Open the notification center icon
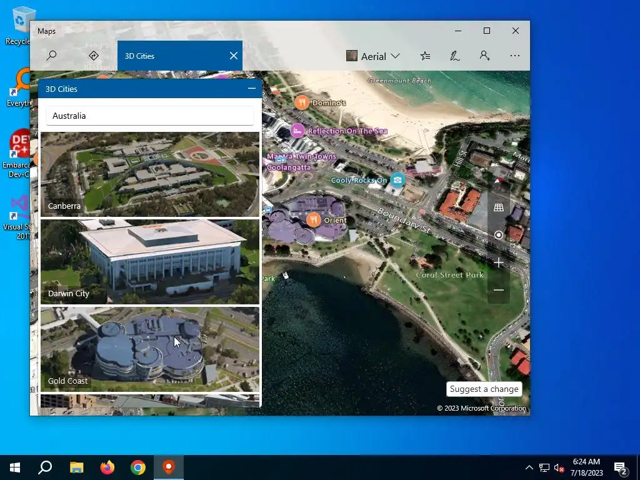 click(x=621, y=468)
